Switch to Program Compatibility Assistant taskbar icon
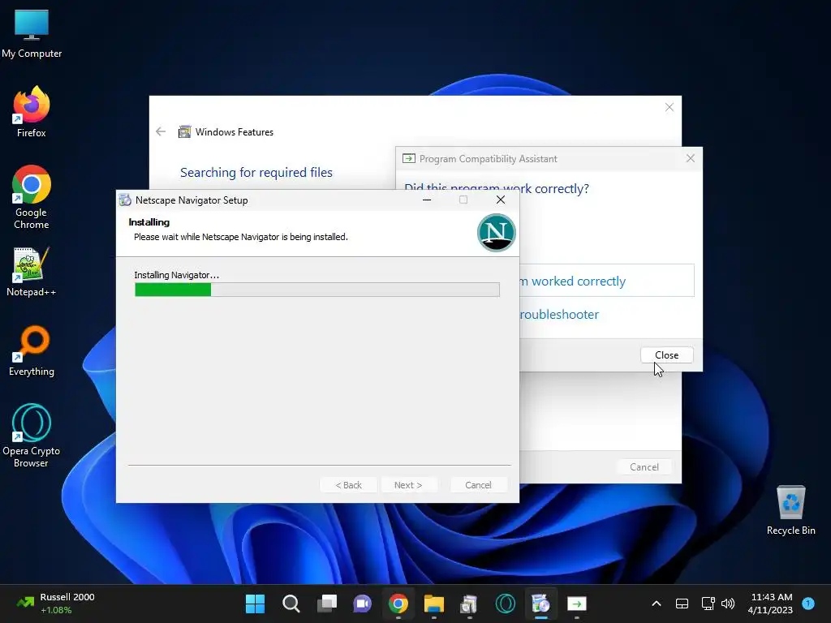 577,604
